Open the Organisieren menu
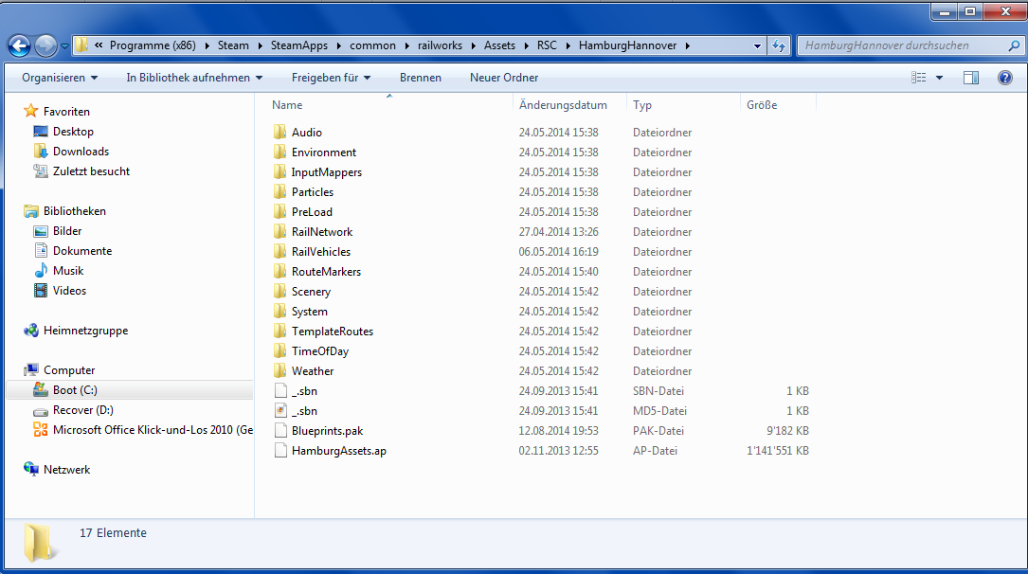The width and height of the screenshot is (1028, 574). click(60, 78)
